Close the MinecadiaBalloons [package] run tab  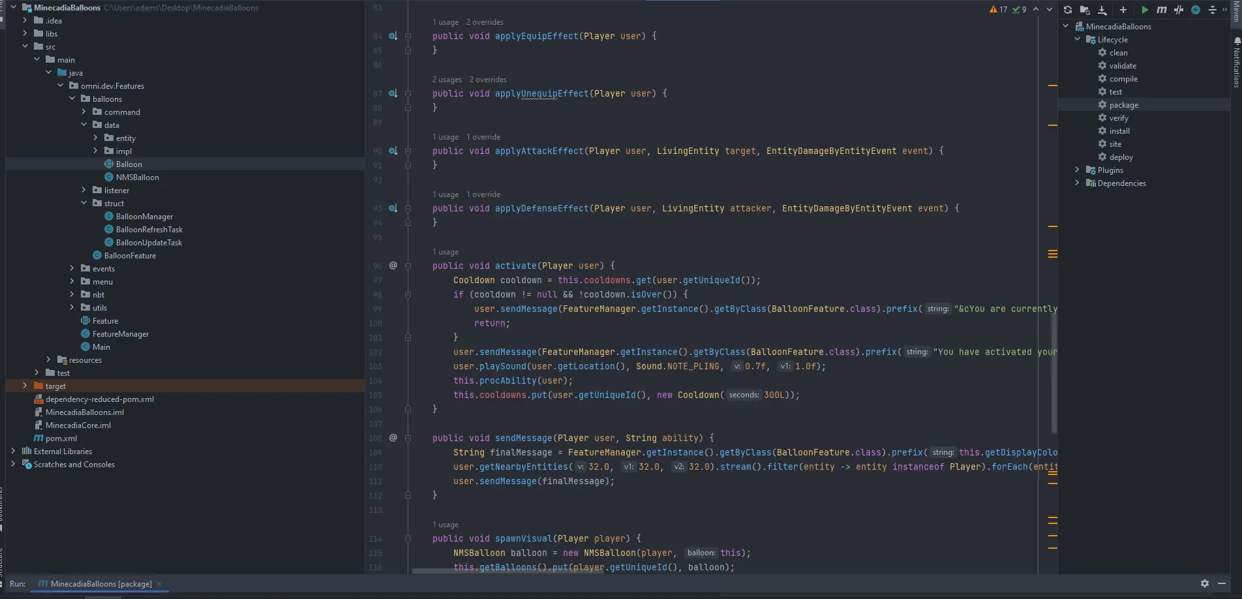[x=159, y=584]
